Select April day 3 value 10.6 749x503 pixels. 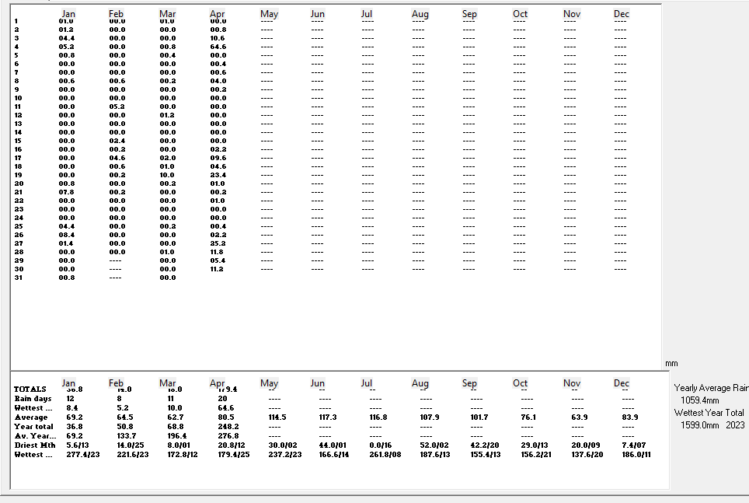[218, 38]
